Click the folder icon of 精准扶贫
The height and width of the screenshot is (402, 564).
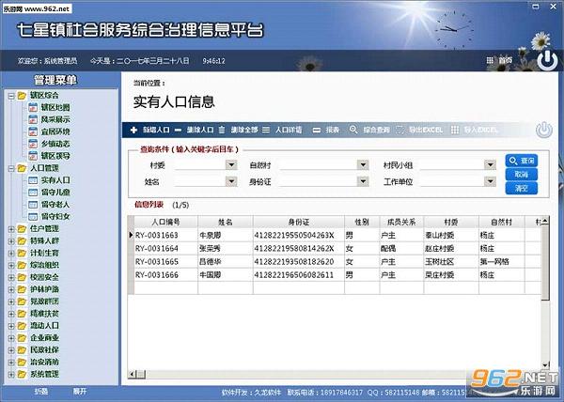click(x=22, y=314)
